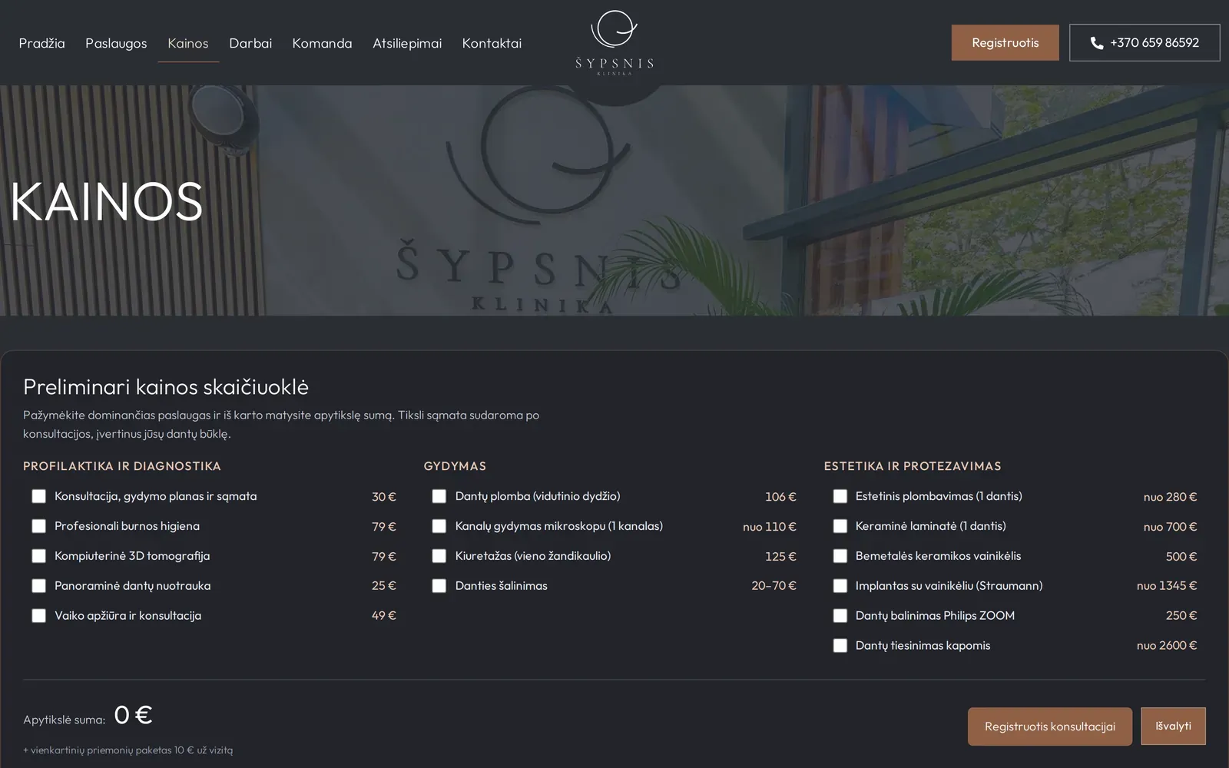Click Registruotis konsultacijai button
The width and height of the screenshot is (1229, 768).
coord(1049,727)
